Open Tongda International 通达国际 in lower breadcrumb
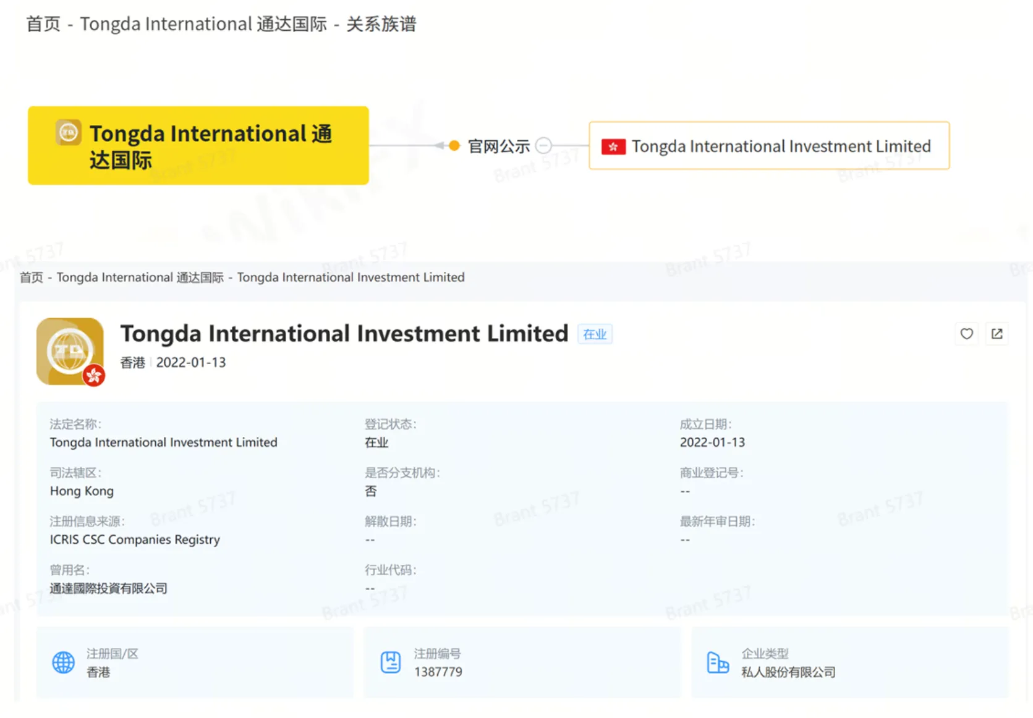Image resolution: width=1033 pixels, height=718 pixels. (x=140, y=277)
